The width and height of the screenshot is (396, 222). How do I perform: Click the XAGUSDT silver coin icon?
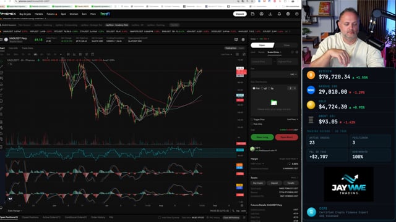pos(6,39)
